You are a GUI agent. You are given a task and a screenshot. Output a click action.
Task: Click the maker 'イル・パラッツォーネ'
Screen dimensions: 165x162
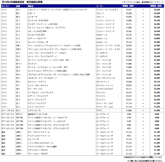[106, 78]
